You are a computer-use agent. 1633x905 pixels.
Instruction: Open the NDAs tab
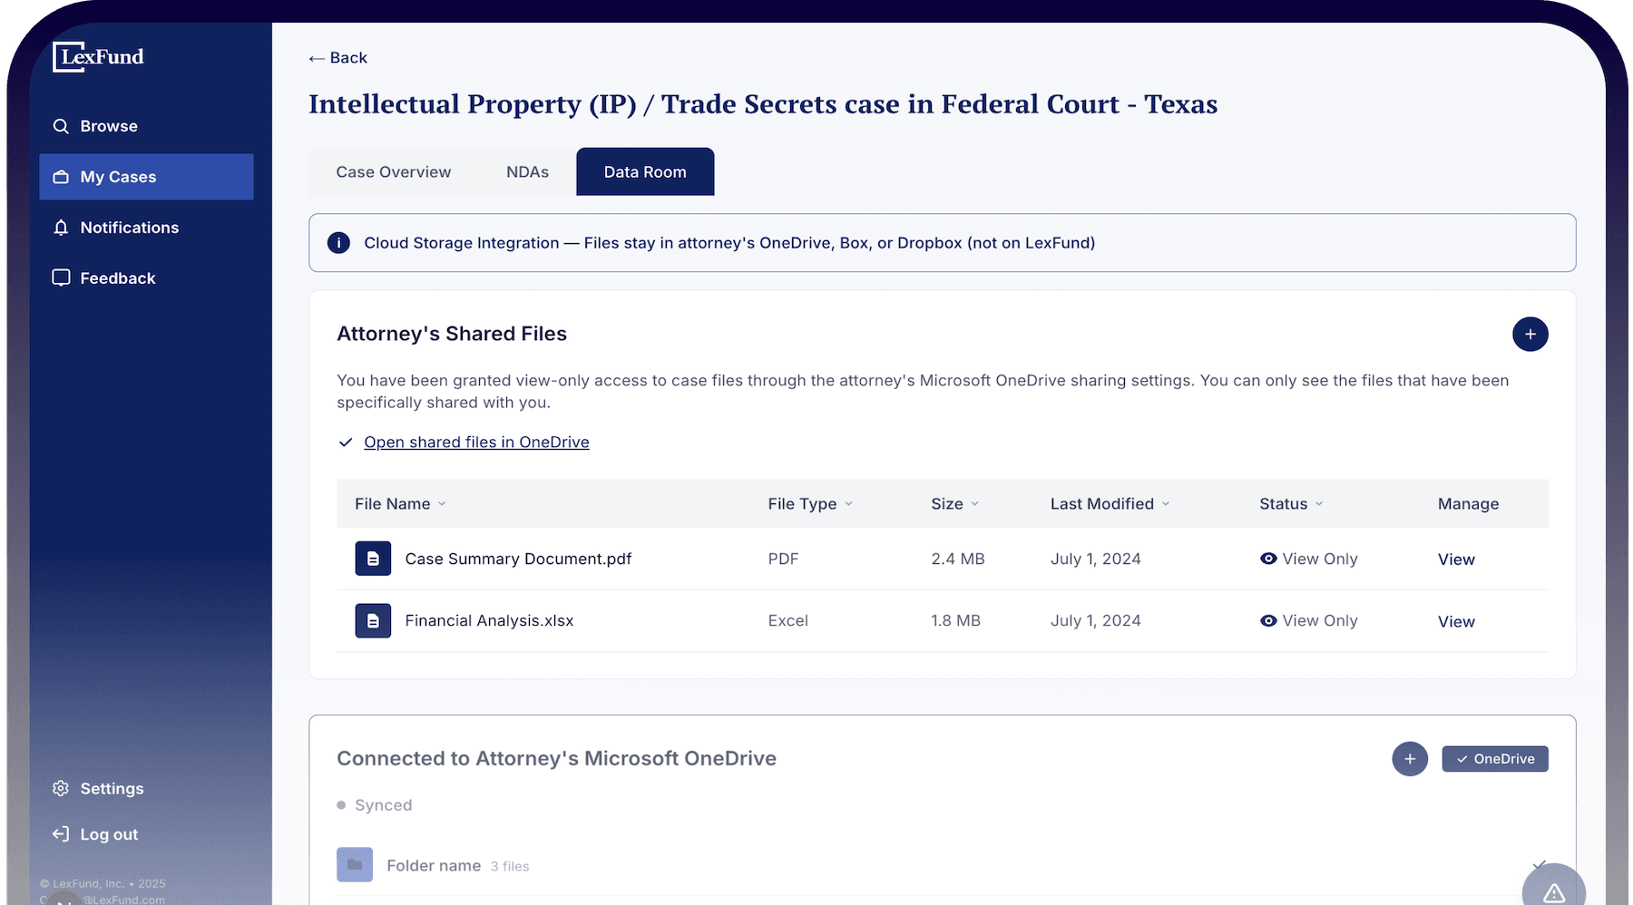(x=527, y=171)
